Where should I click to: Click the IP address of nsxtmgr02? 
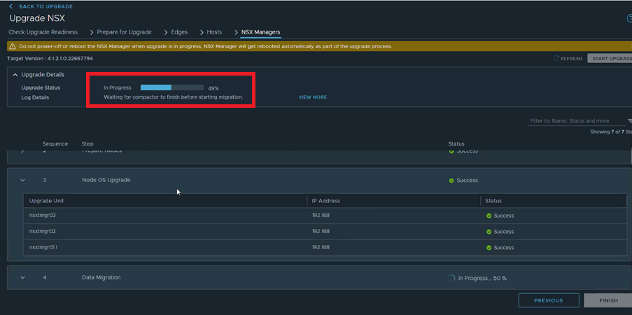(321, 232)
